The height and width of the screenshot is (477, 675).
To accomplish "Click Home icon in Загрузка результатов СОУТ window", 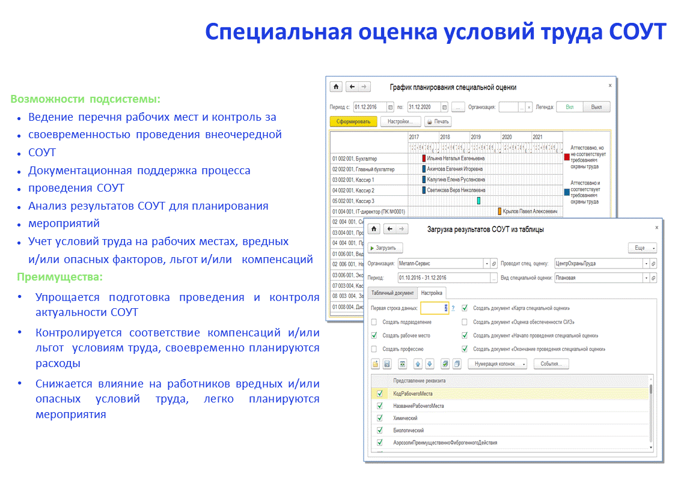I will click(x=374, y=229).
